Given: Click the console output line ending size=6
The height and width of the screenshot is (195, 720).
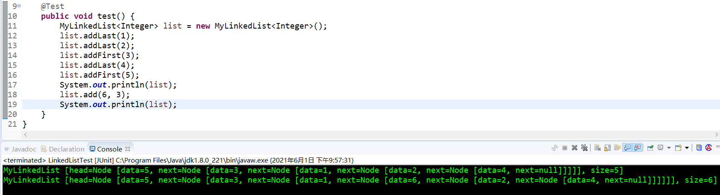Looking at the screenshot, I should click(x=360, y=180).
